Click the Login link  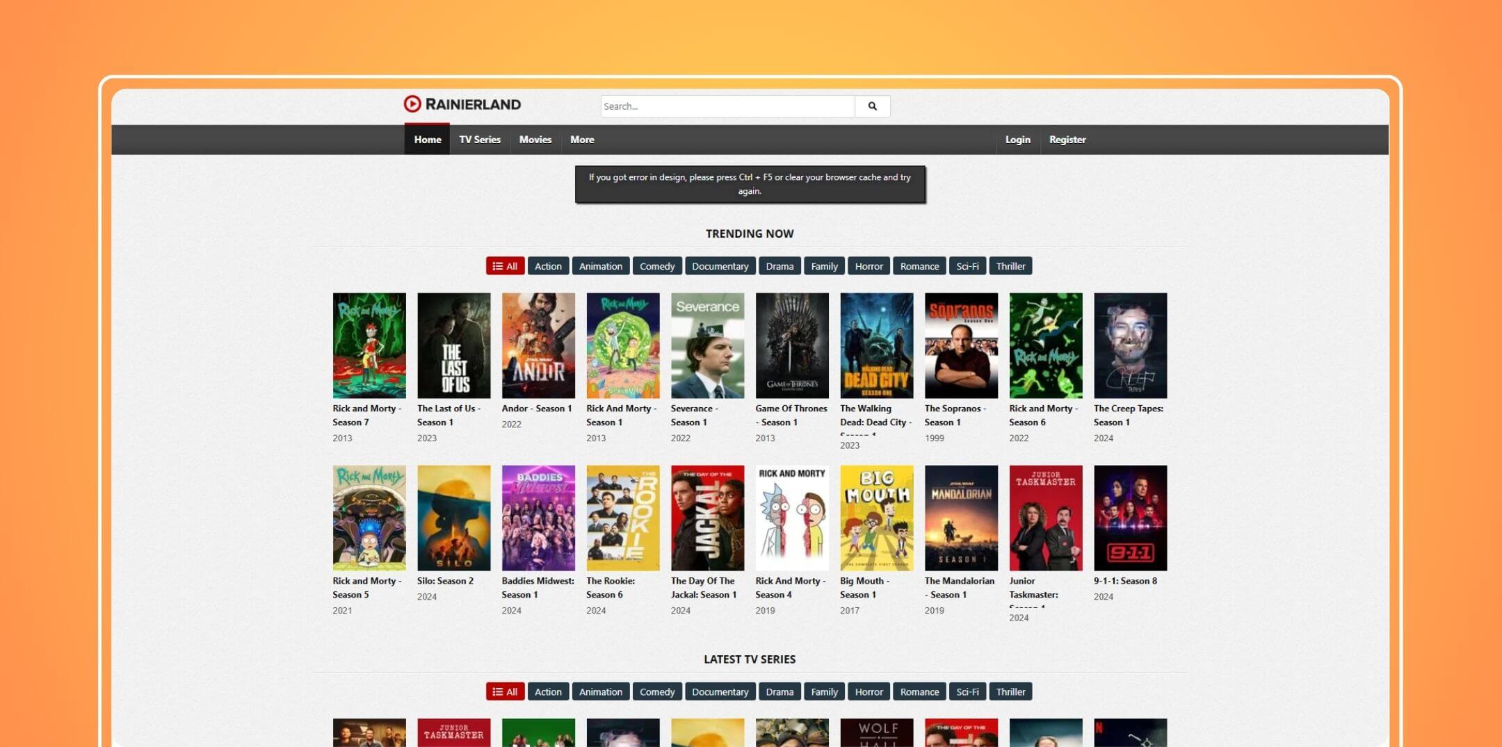tap(1018, 140)
